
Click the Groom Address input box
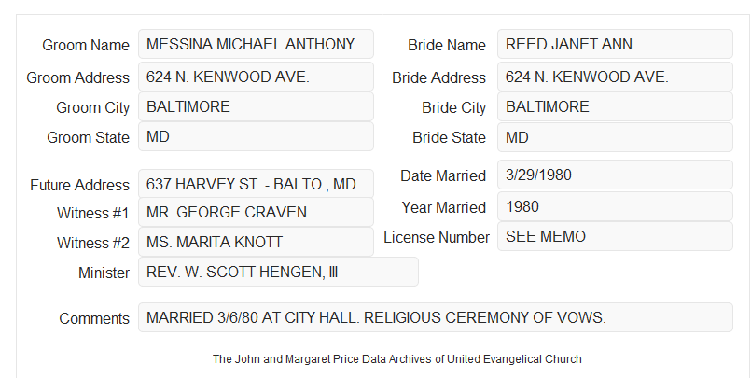(256, 77)
